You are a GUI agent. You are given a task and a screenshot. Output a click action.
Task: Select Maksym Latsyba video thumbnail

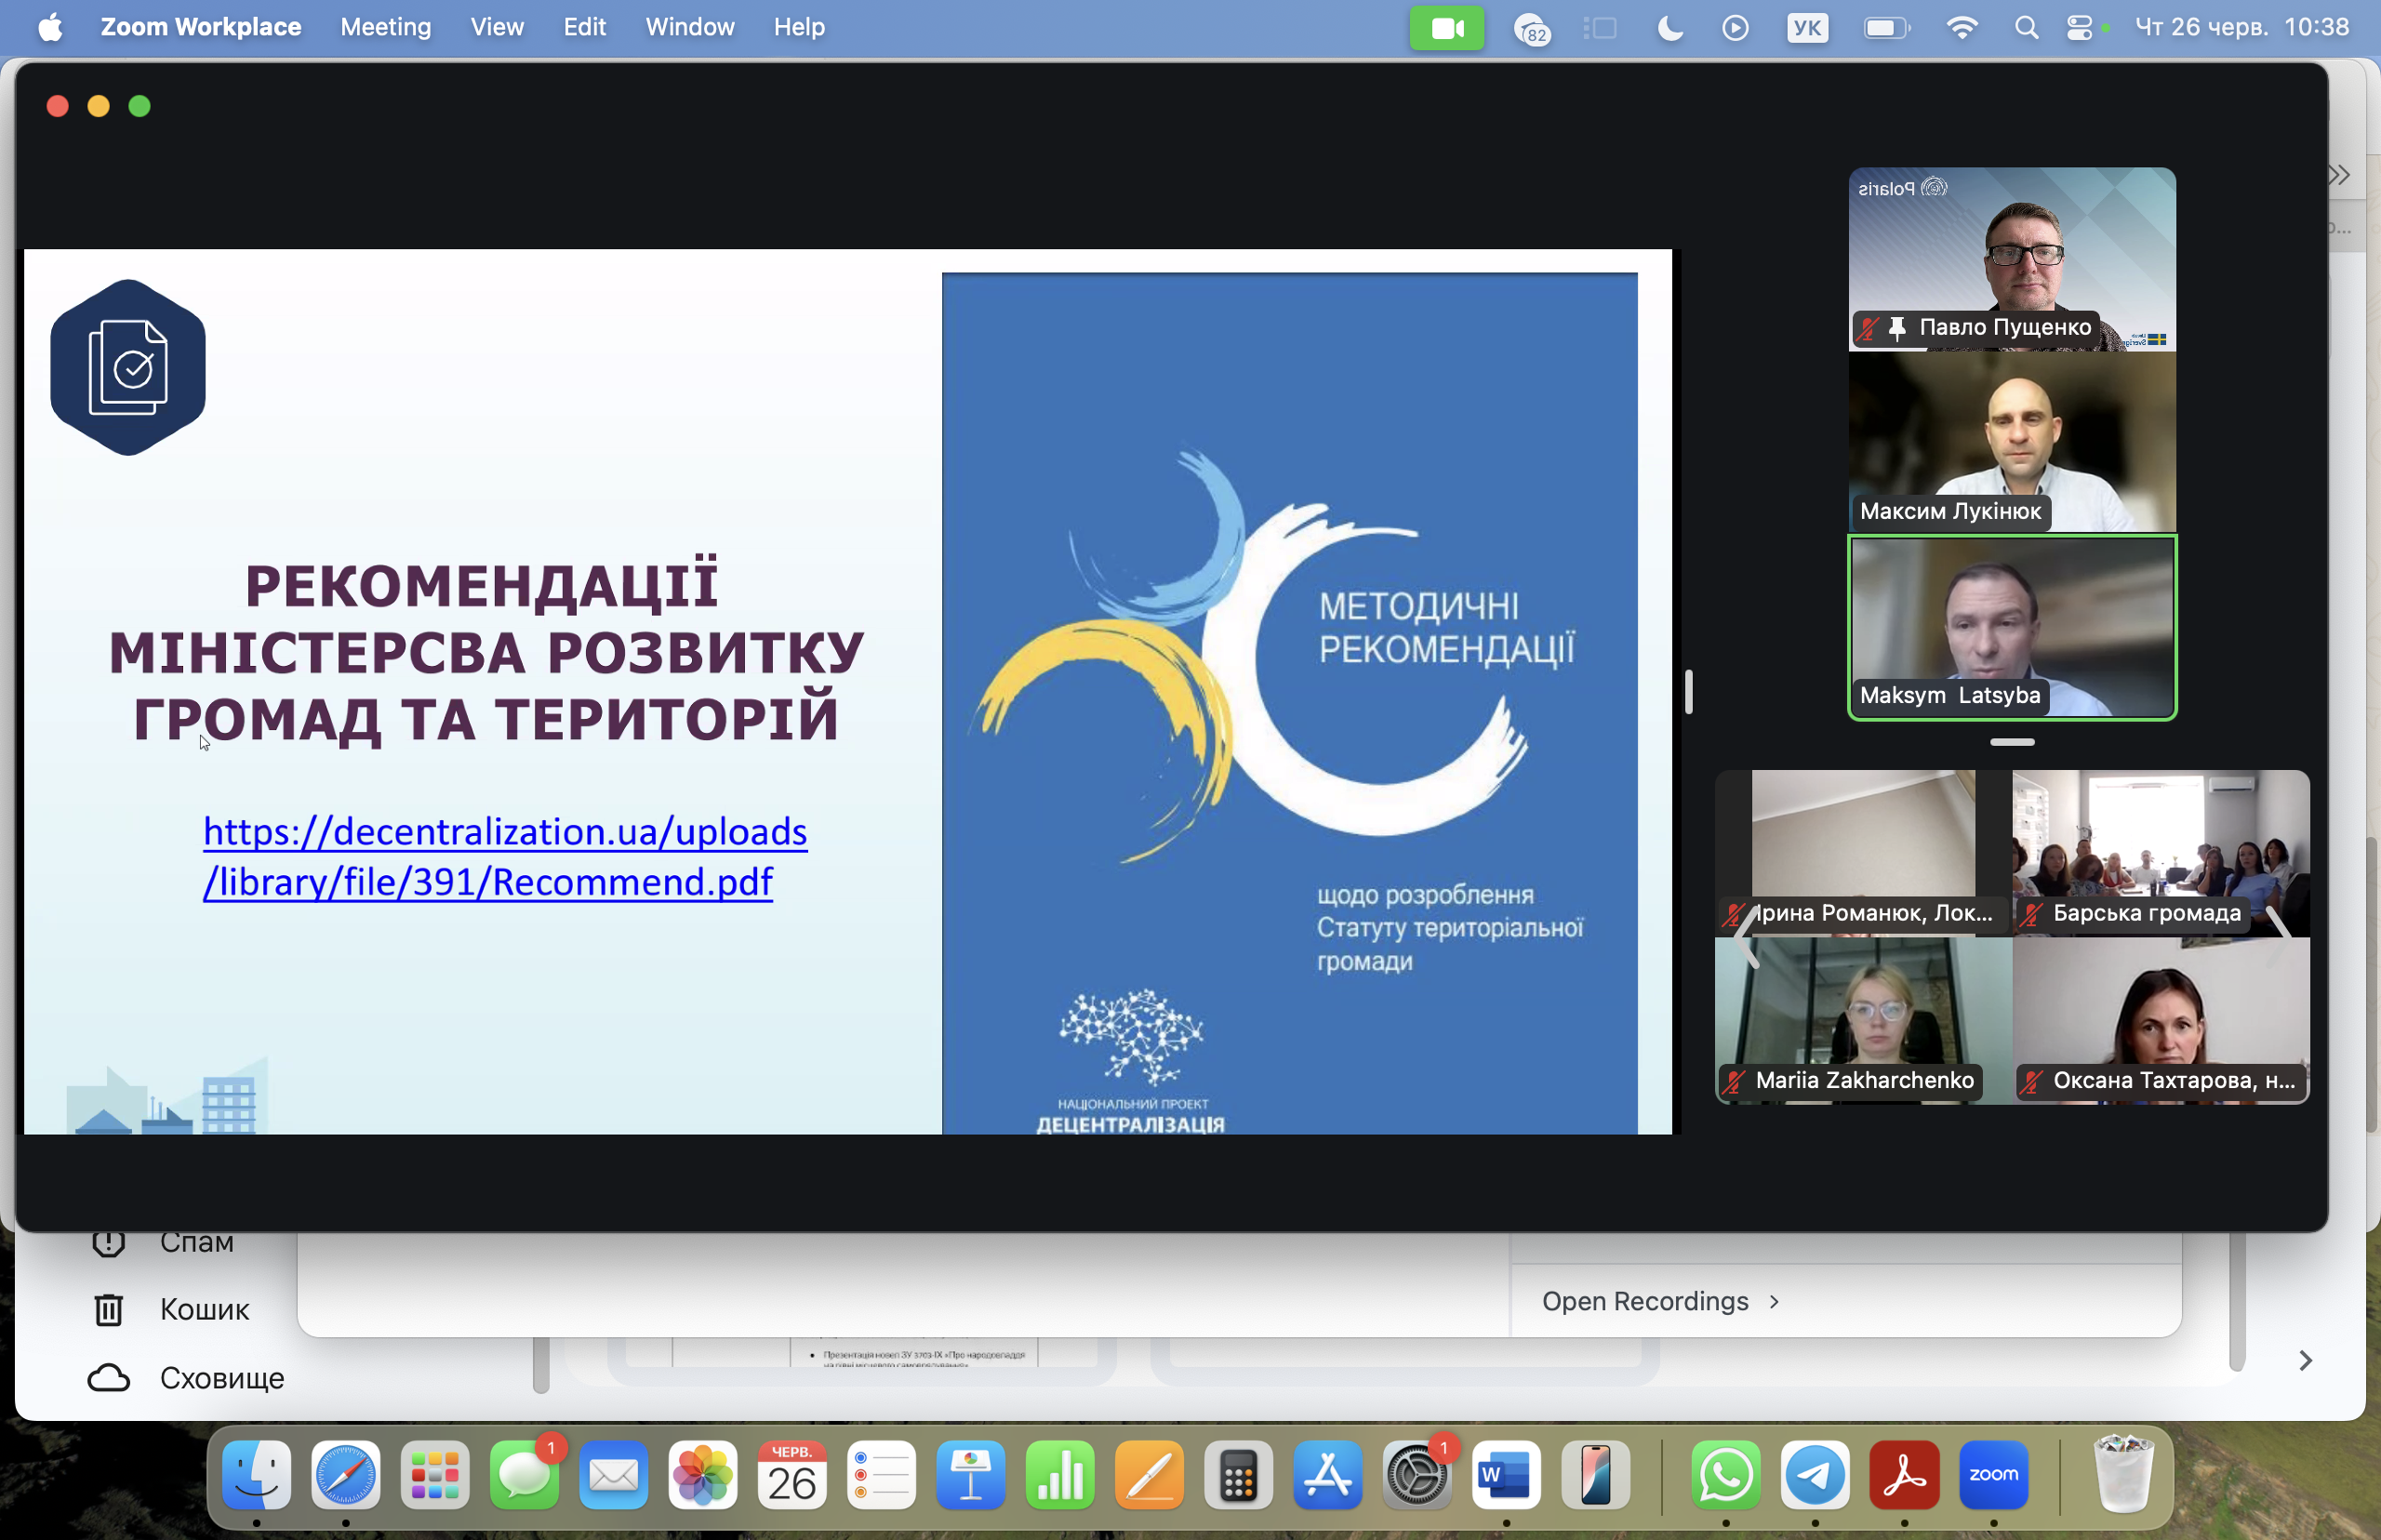[2011, 627]
